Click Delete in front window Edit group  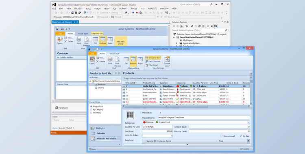click(101, 62)
